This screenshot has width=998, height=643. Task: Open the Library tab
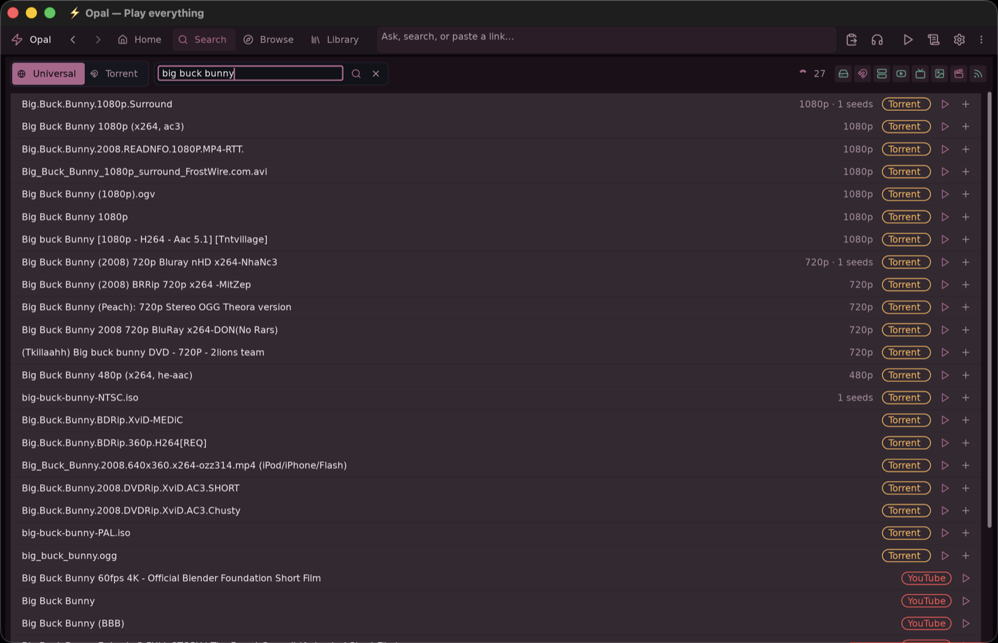pos(335,39)
